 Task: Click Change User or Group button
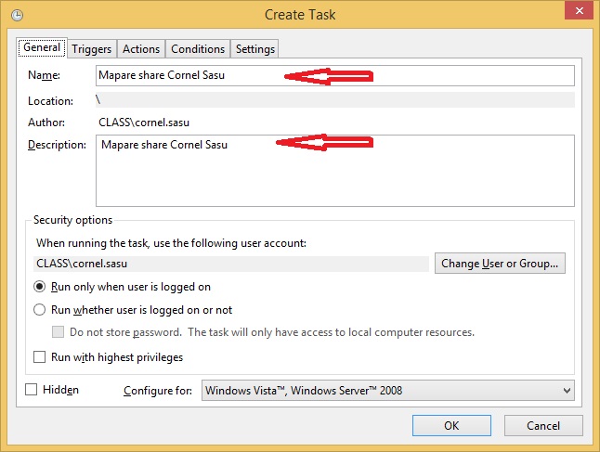[x=500, y=263]
